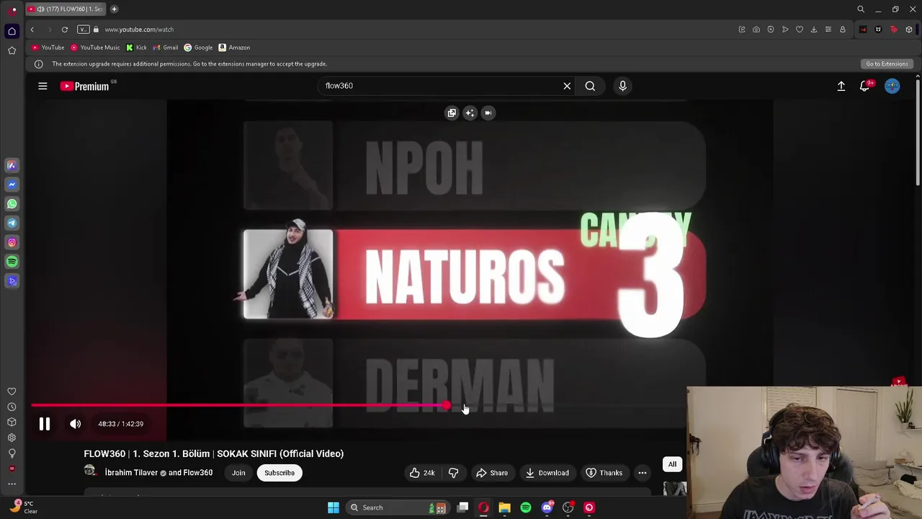This screenshot has width=922, height=519.
Task: Click the address bar URL
Action: pyautogui.click(x=139, y=30)
